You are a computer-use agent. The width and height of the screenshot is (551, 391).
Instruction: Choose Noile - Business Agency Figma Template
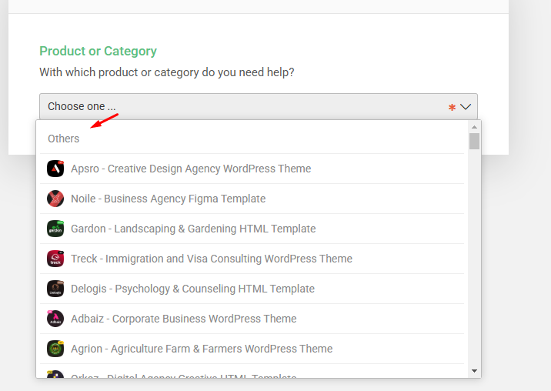pyautogui.click(x=252, y=199)
